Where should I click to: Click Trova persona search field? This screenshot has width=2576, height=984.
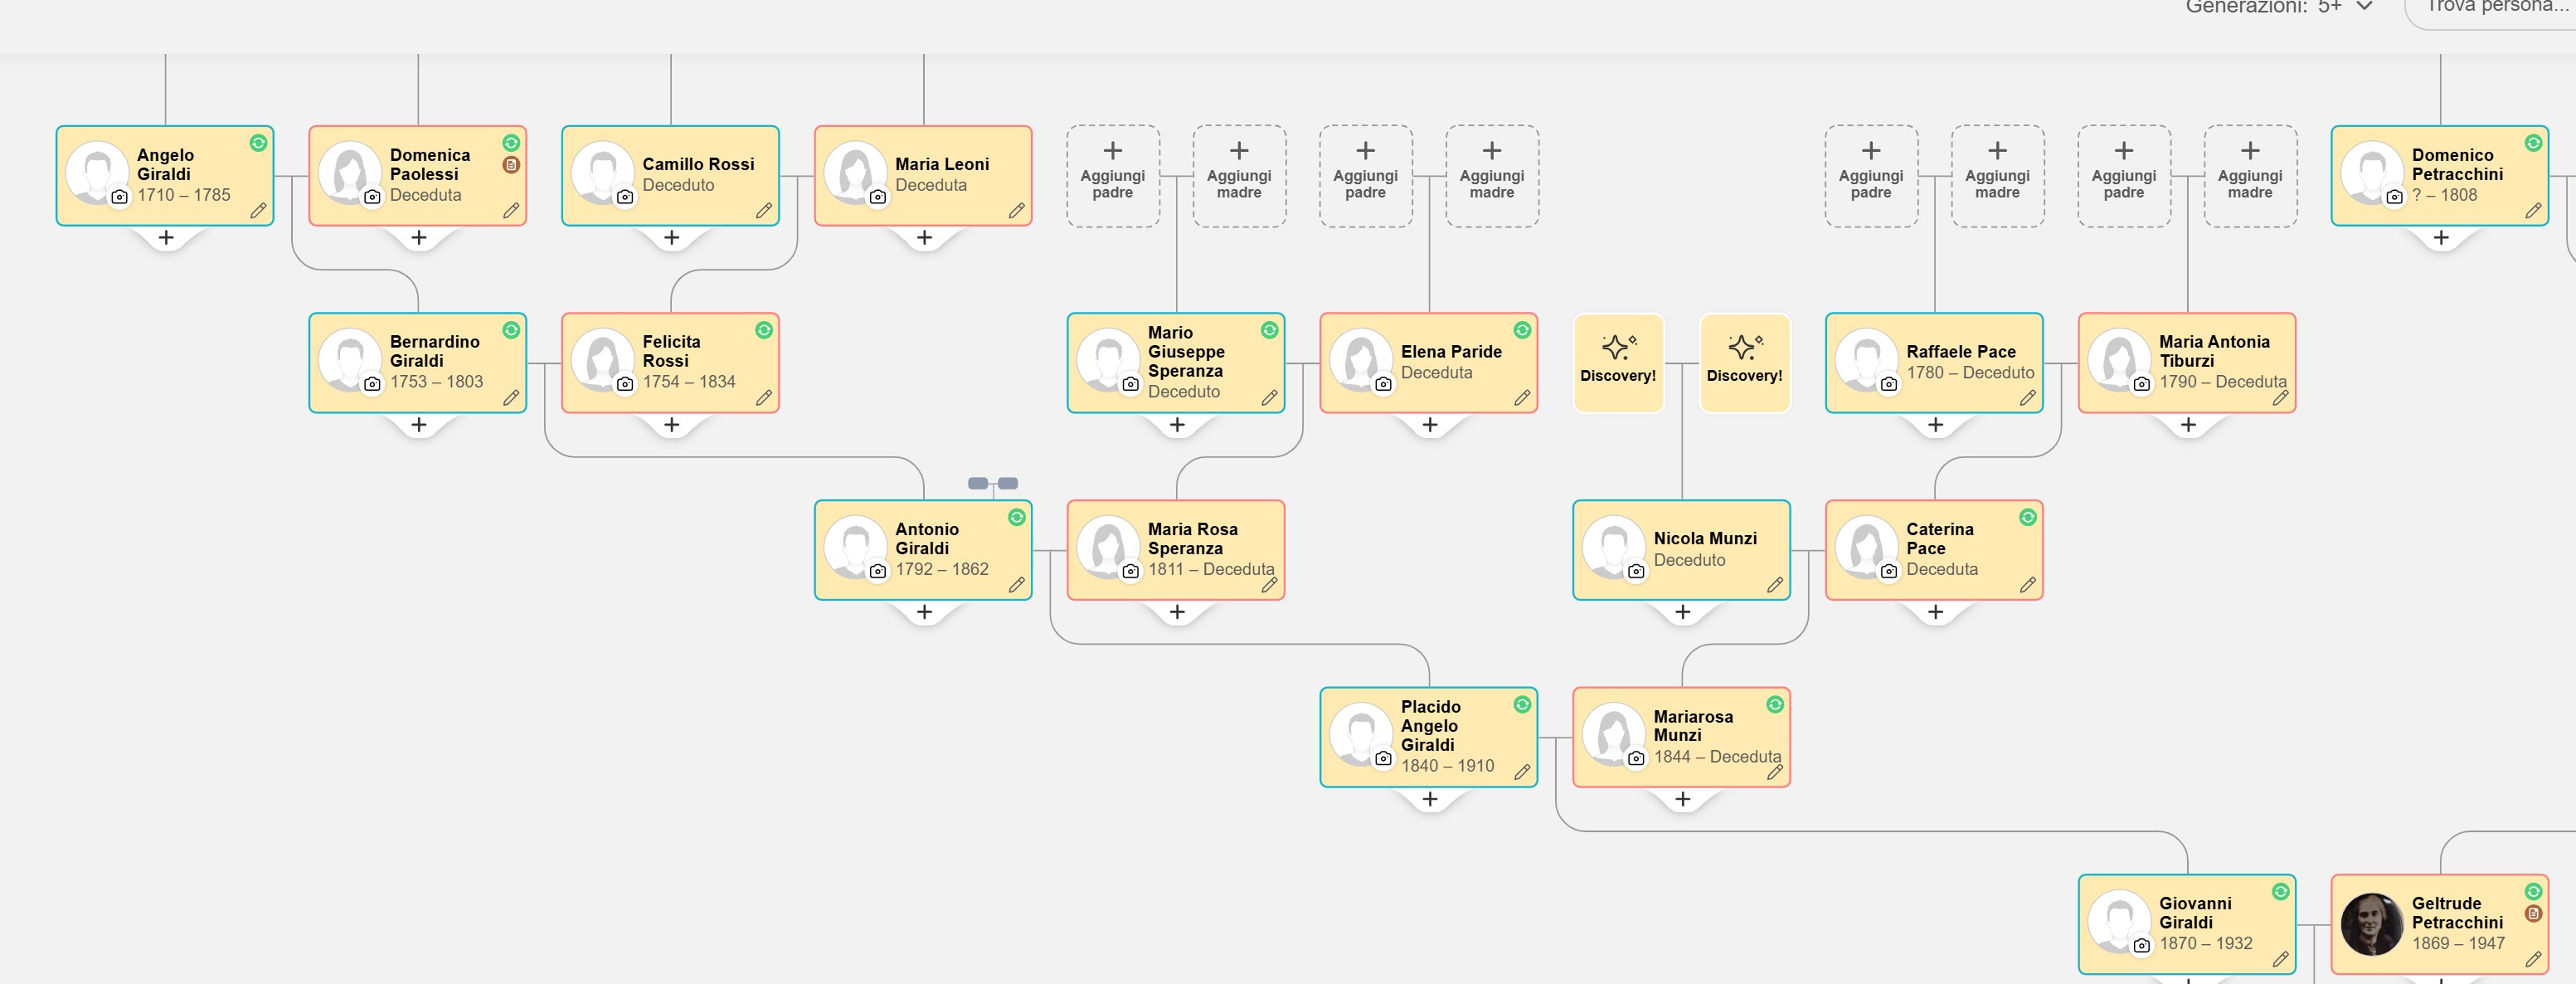(x=2490, y=10)
